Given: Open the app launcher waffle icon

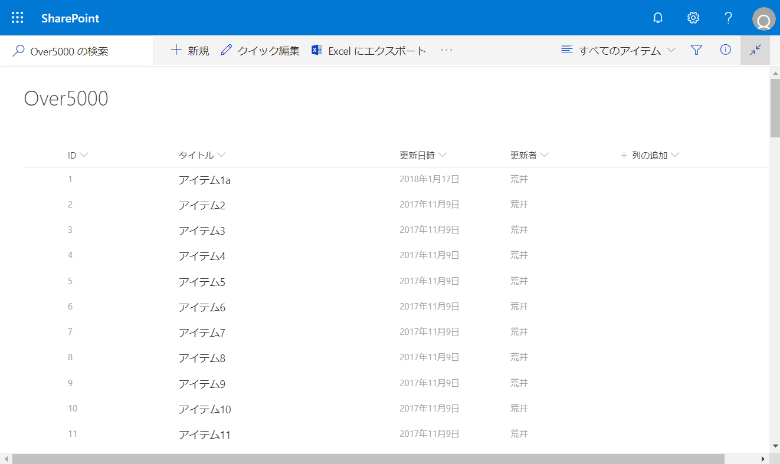Looking at the screenshot, I should (x=18, y=18).
